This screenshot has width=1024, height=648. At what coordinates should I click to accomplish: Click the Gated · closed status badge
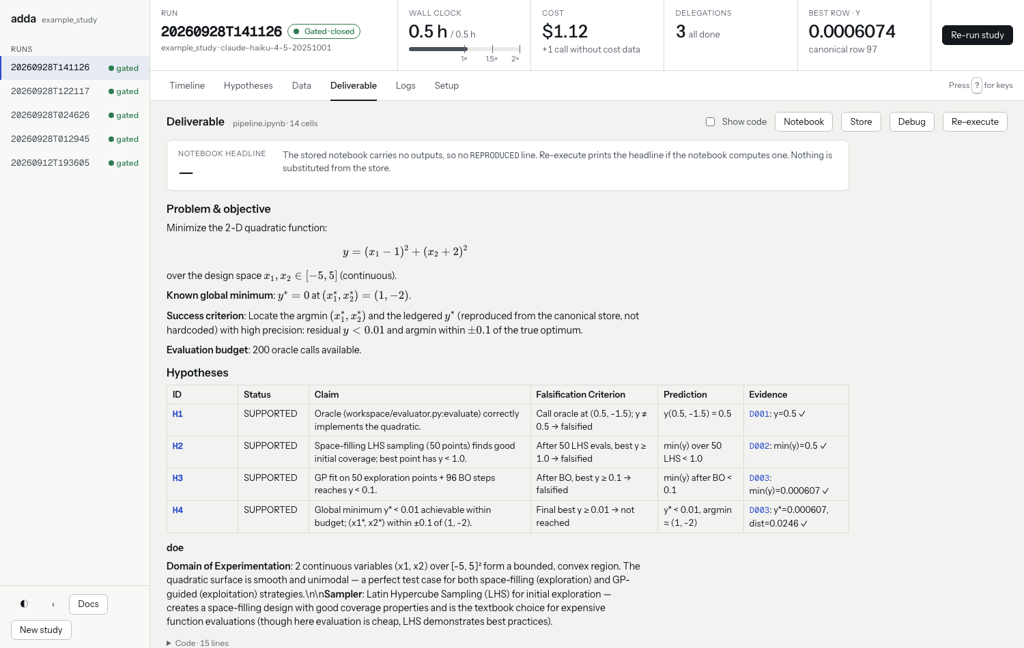(324, 31)
